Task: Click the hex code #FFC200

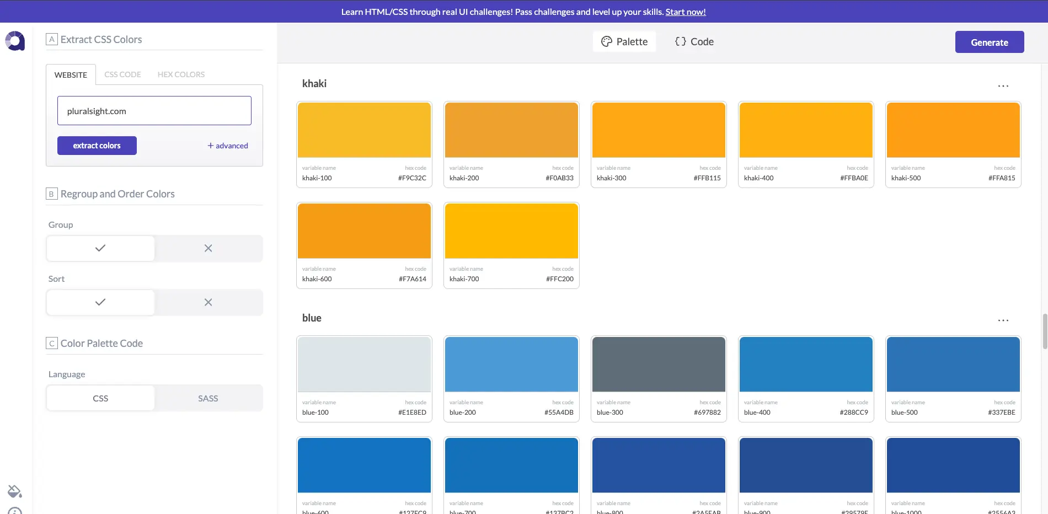Action: pos(560,279)
